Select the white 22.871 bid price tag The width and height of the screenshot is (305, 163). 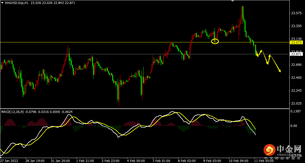pyautogui.click(x=296, y=54)
